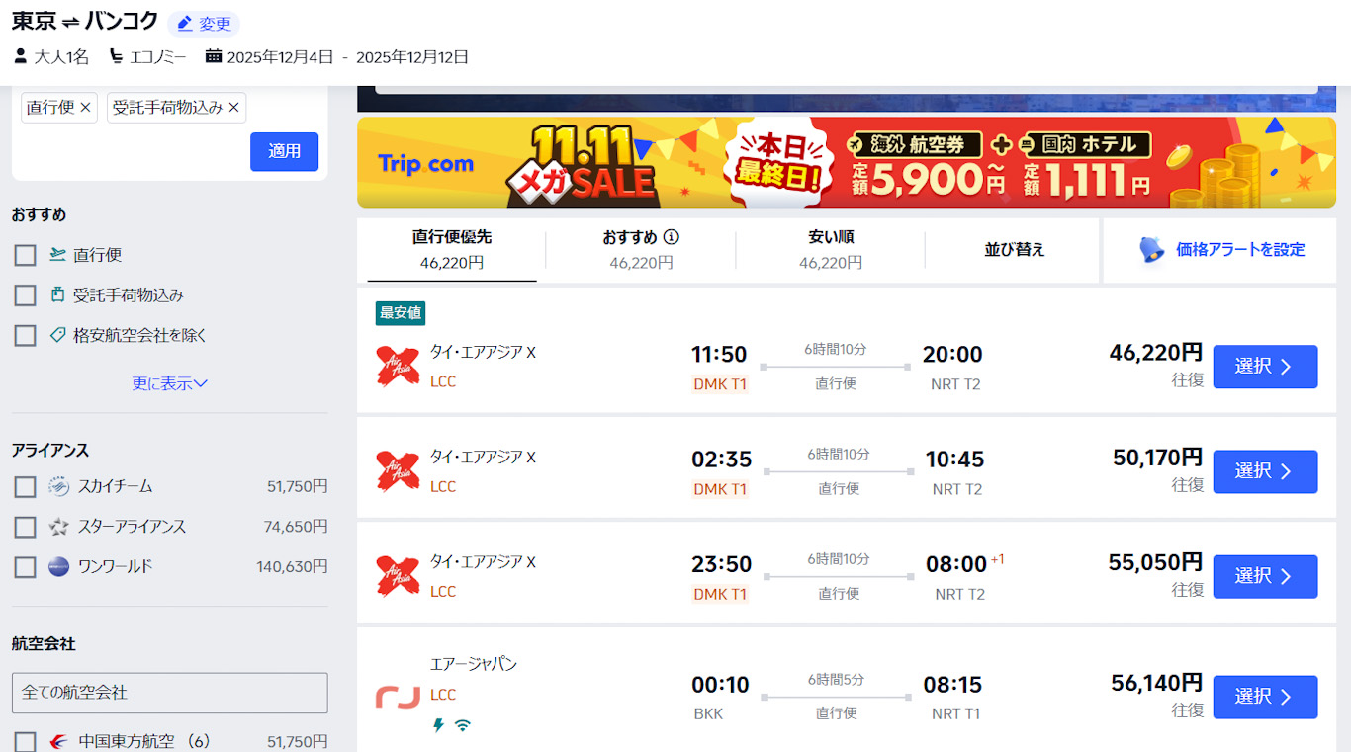Click the calendar icon beside travel dates

[214, 56]
